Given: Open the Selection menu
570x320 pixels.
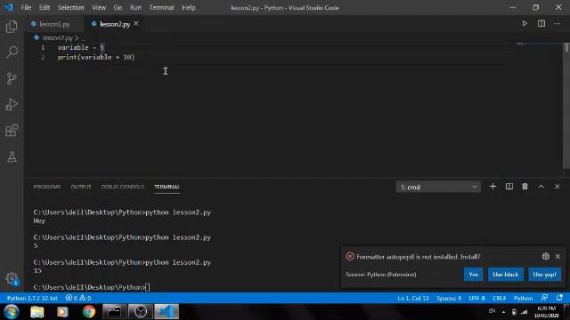Looking at the screenshot, I should click(70, 7).
